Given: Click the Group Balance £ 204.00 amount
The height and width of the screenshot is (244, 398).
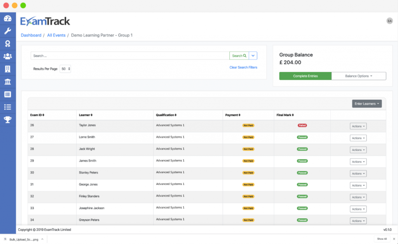Looking at the screenshot, I should (x=290, y=63).
